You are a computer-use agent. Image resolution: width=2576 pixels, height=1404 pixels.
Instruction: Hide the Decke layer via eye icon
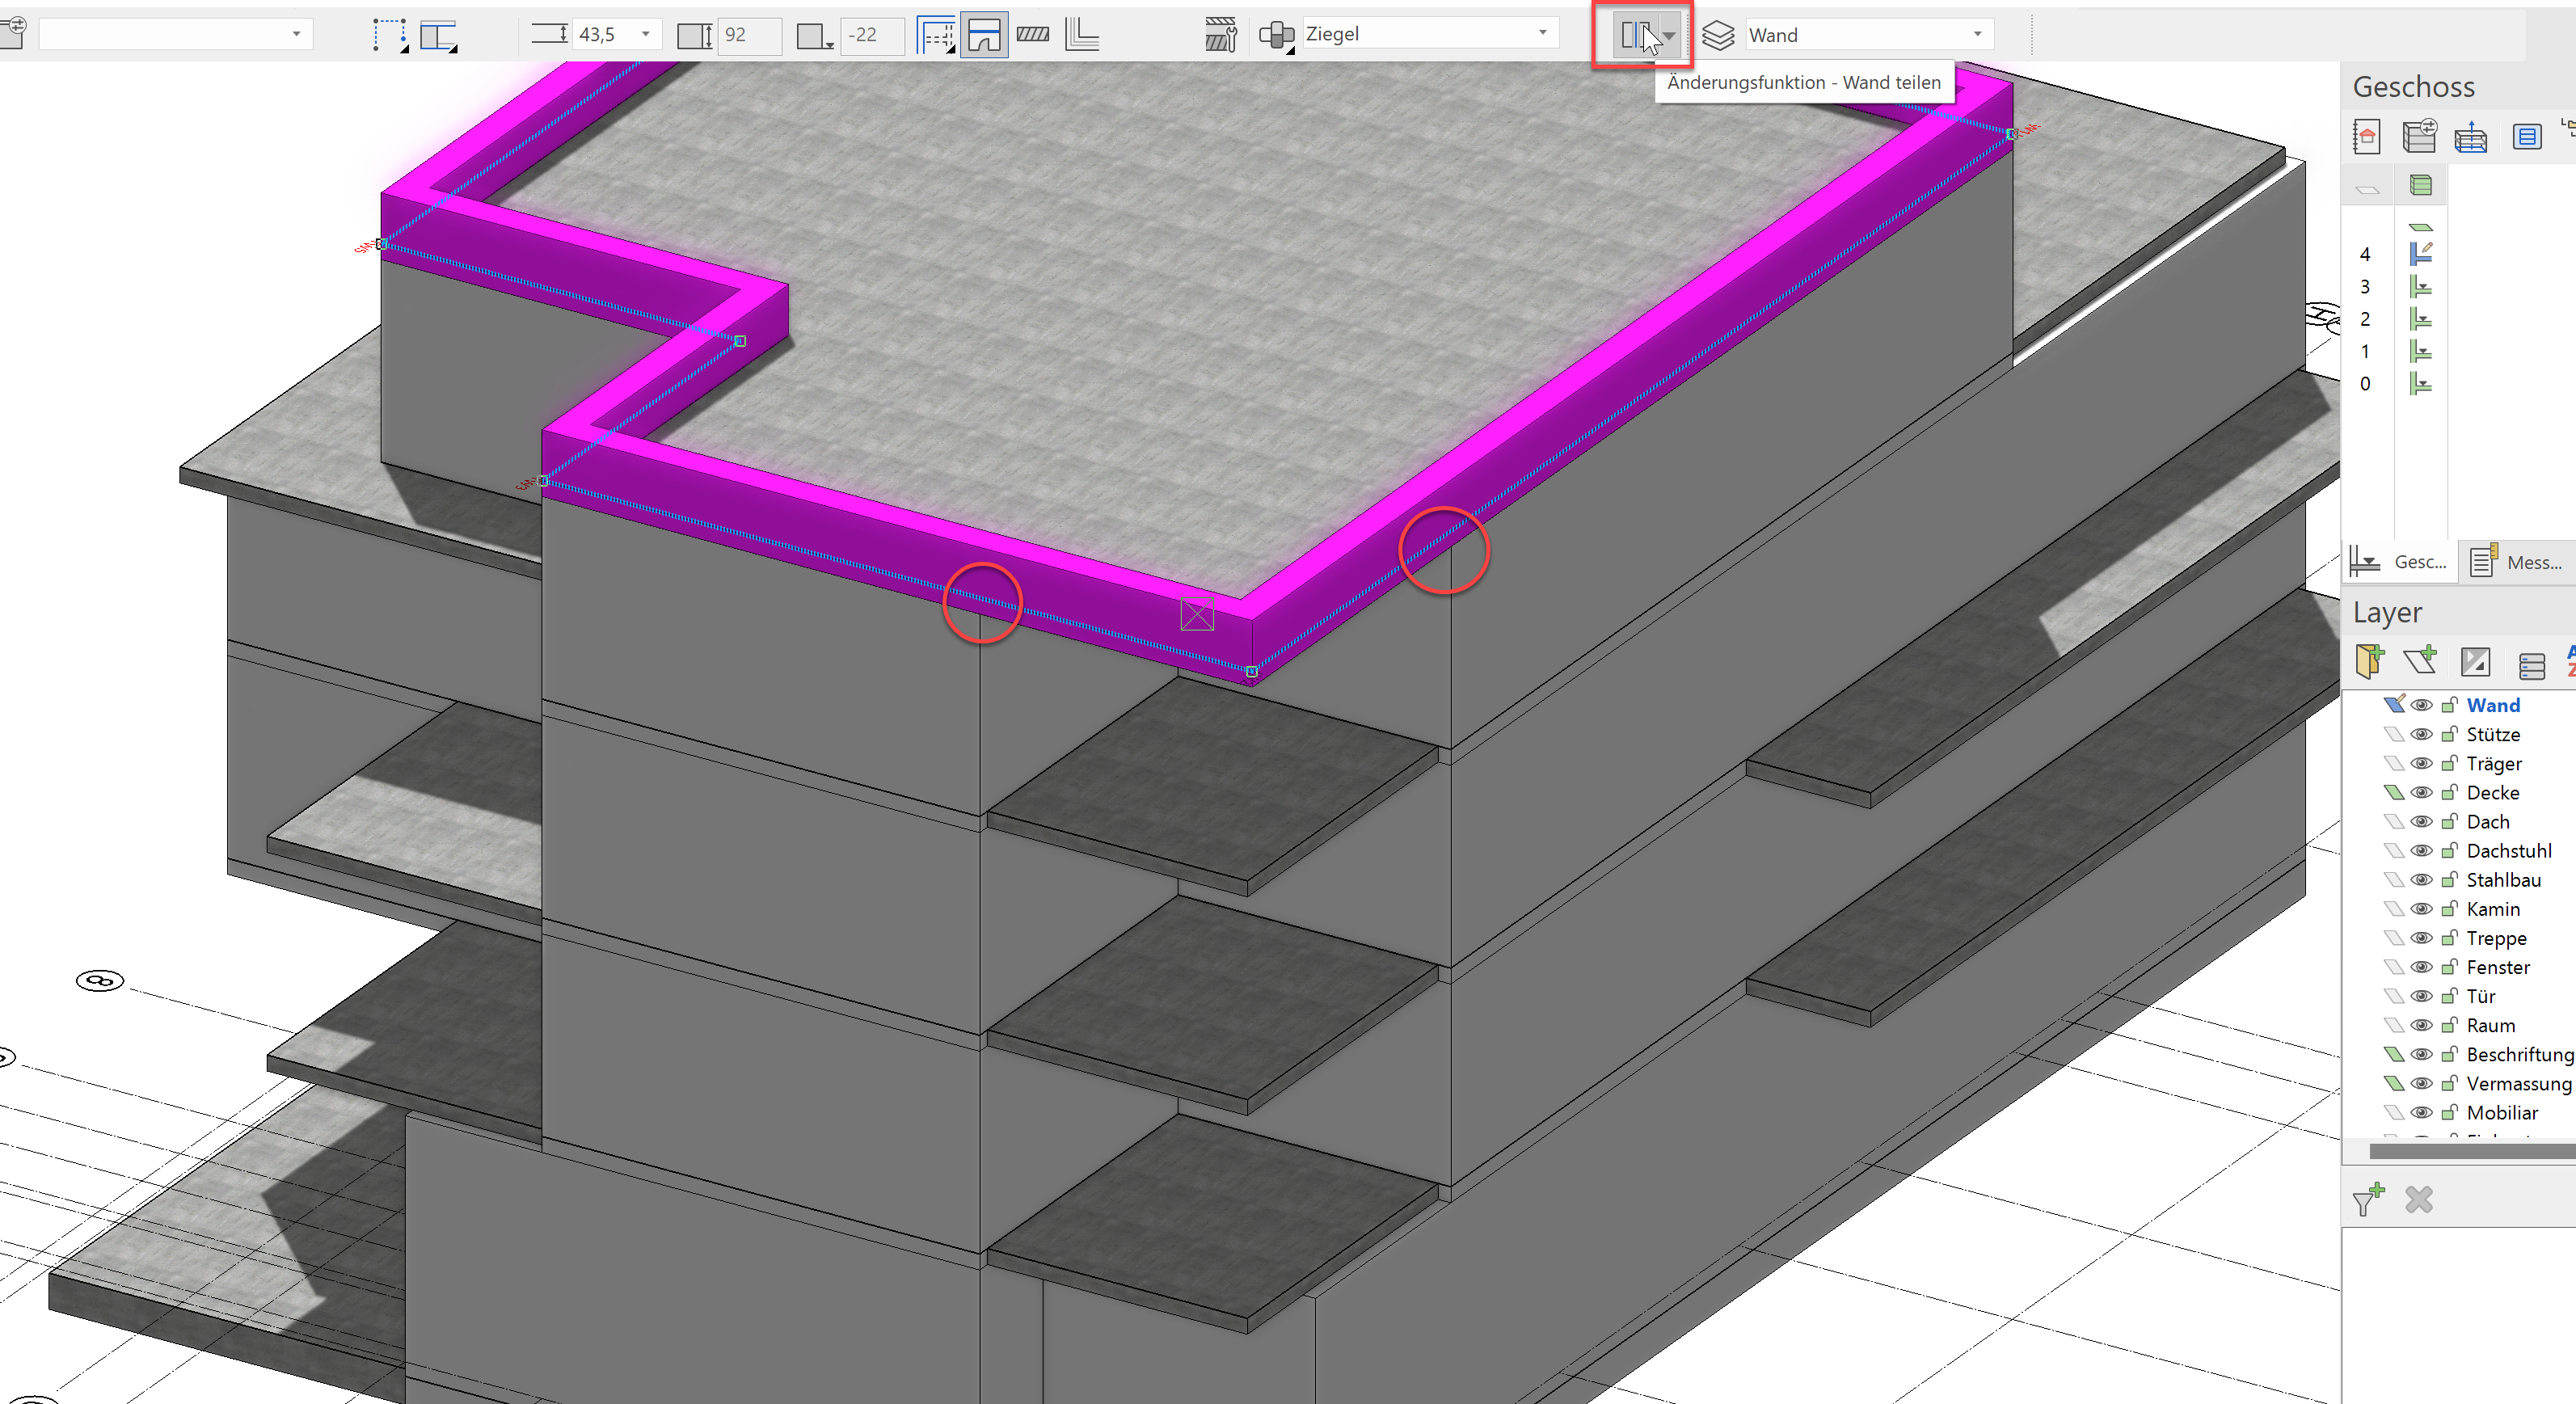click(2421, 793)
